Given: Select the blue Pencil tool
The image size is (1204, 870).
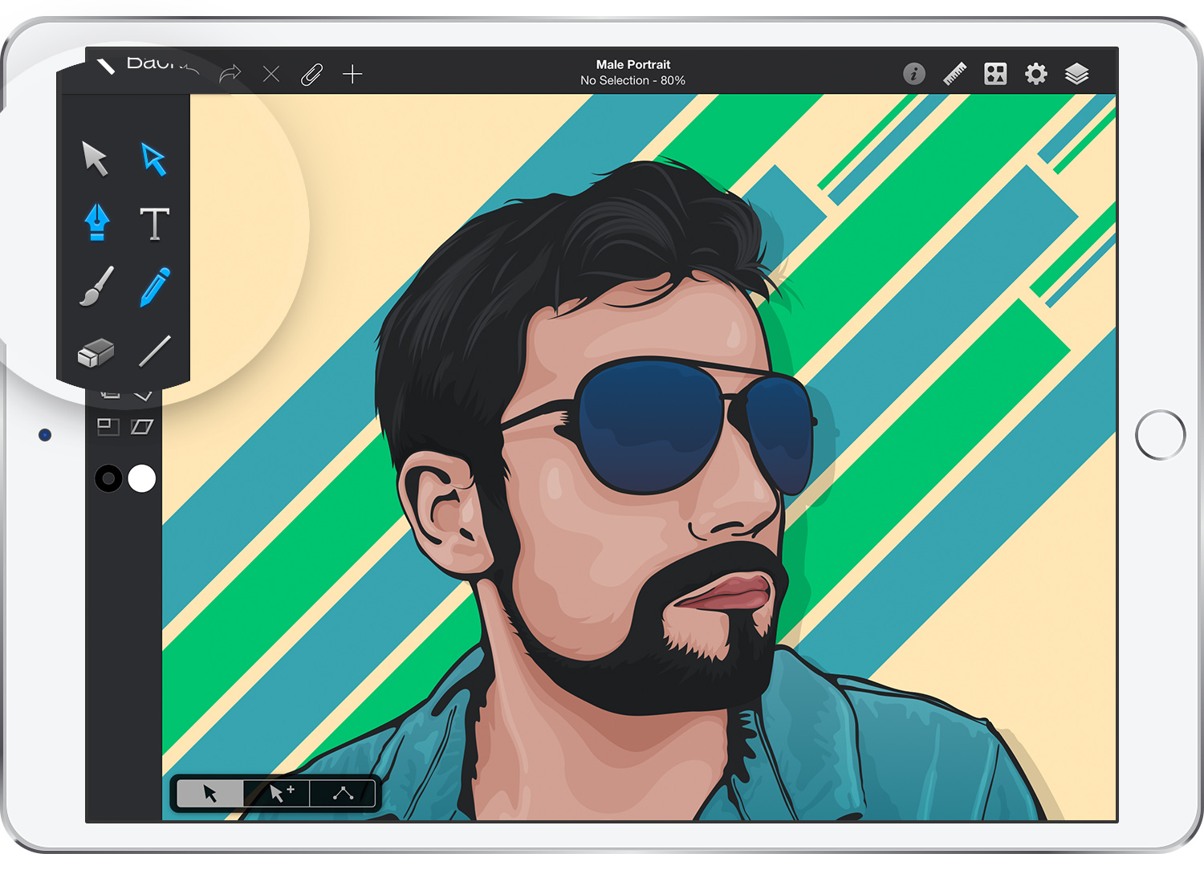Looking at the screenshot, I should [x=155, y=287].
